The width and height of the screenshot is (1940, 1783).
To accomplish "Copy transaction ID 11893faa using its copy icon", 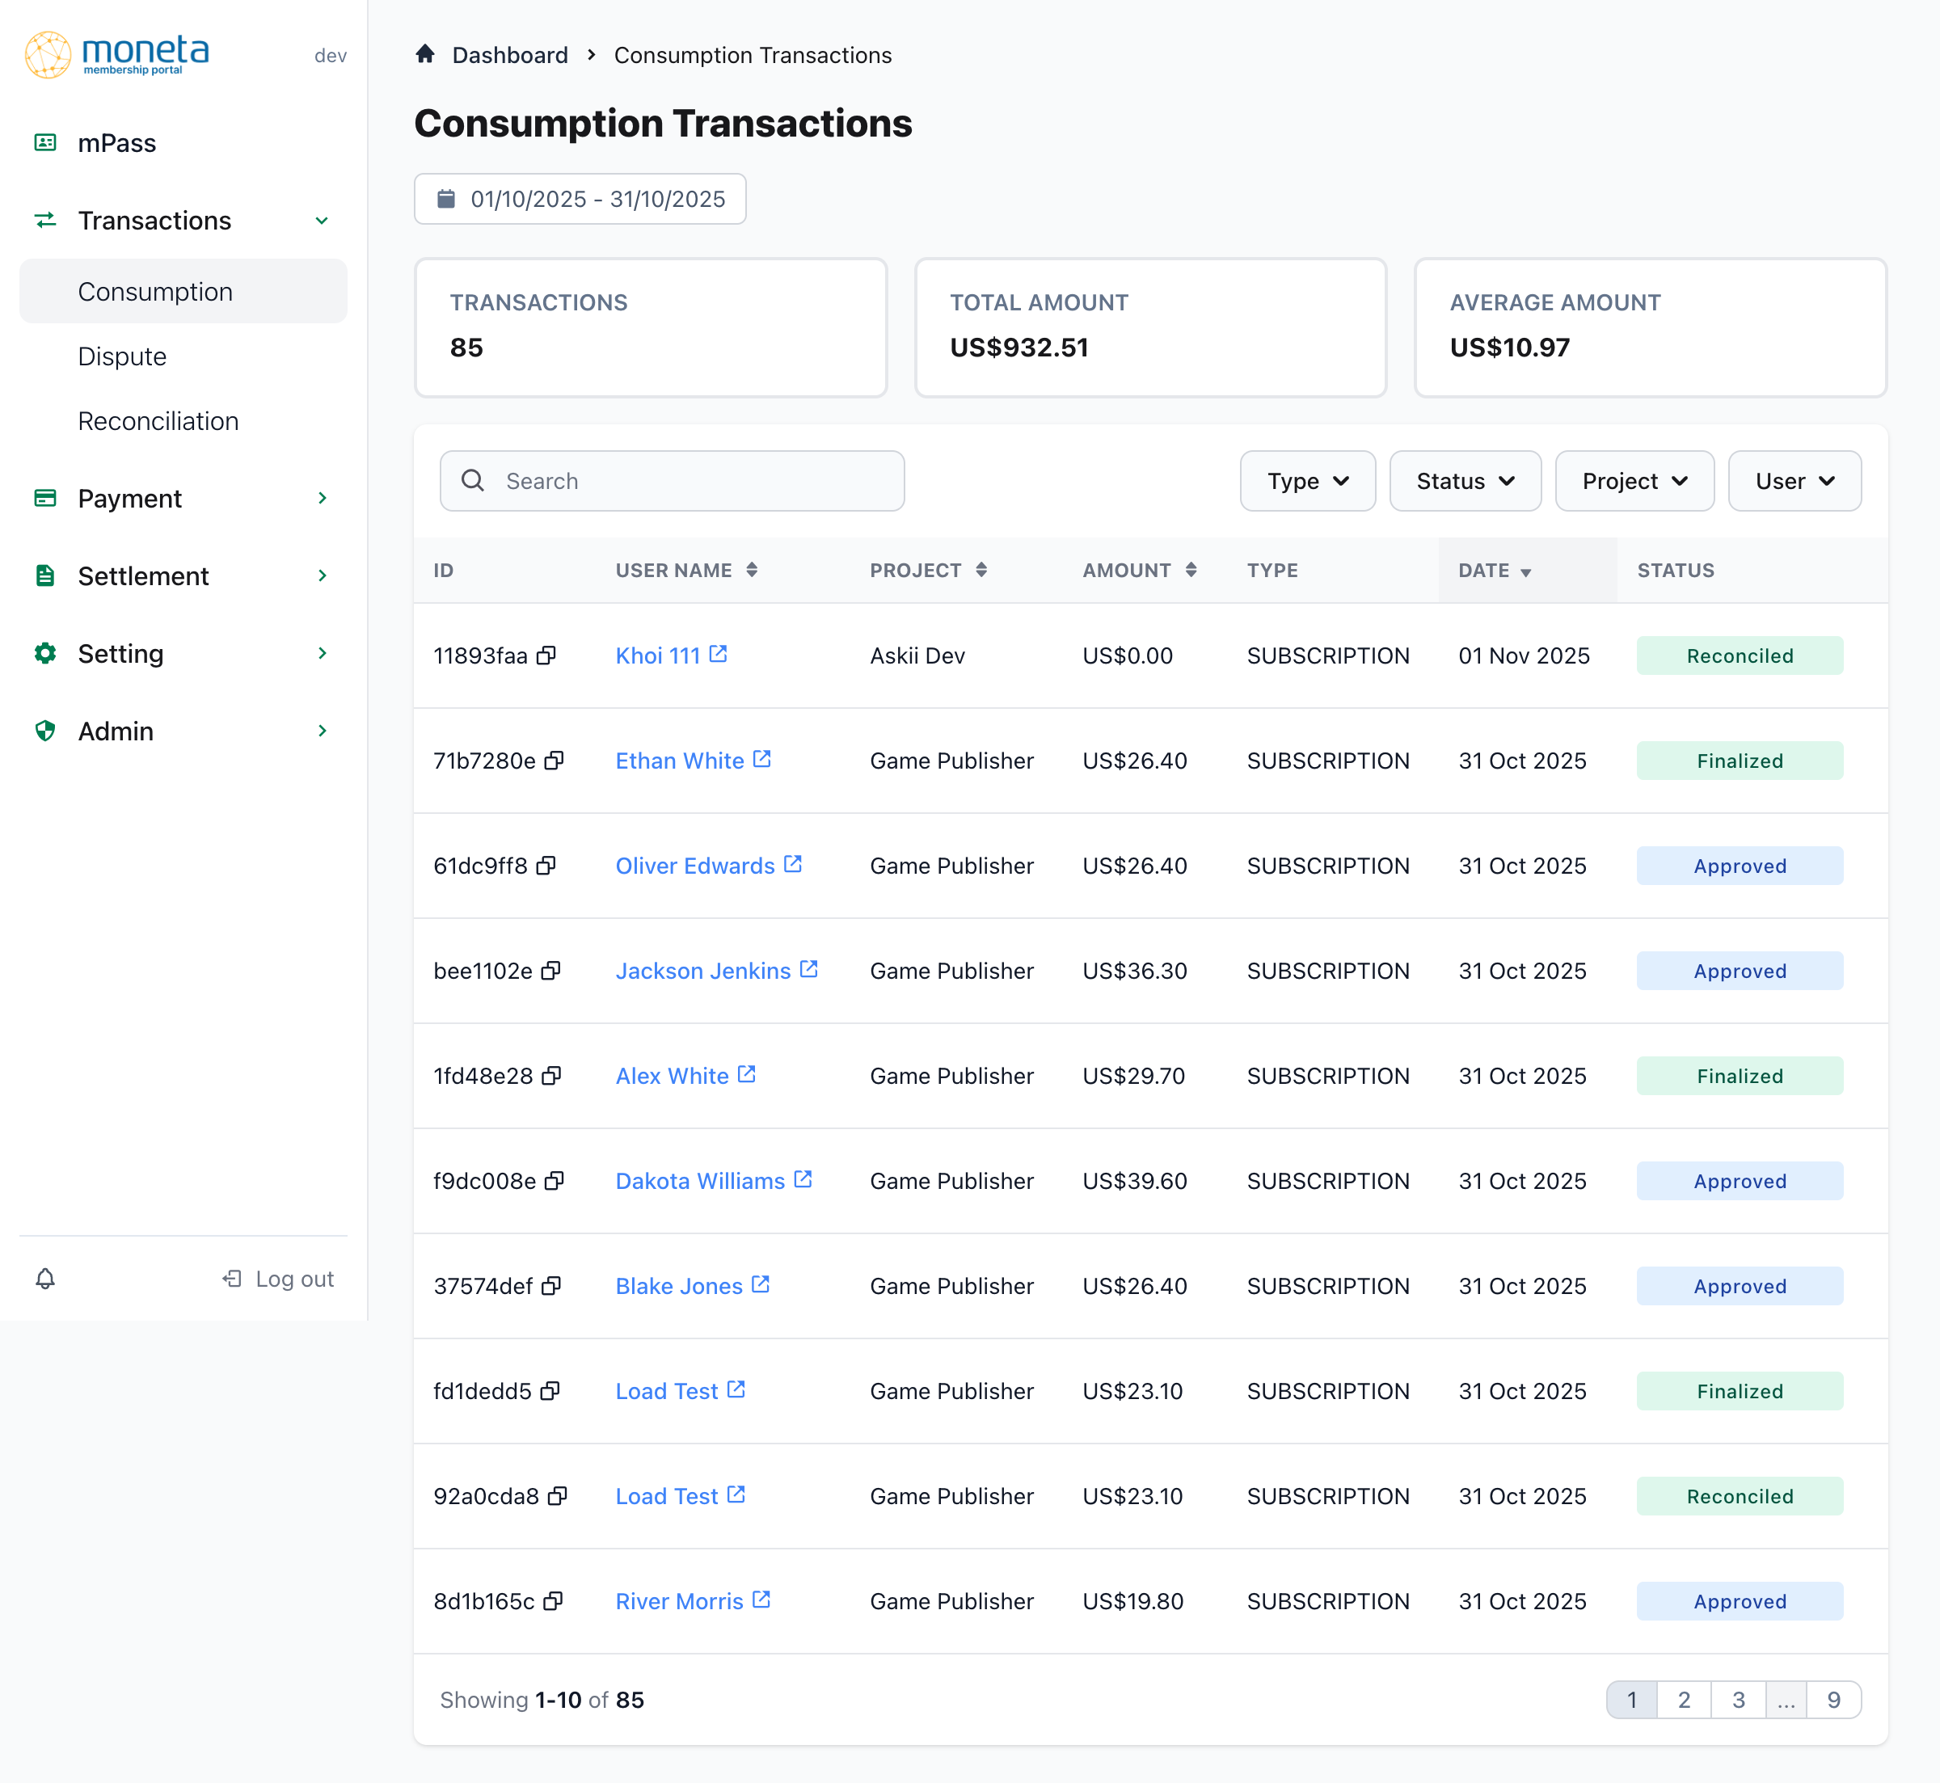I will point(548,655).
